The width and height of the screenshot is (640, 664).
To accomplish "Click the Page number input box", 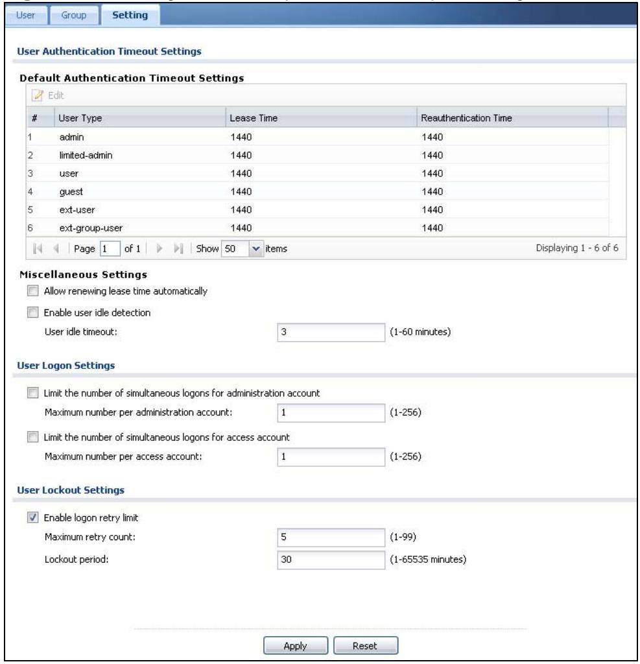I will tap(110, 248).
